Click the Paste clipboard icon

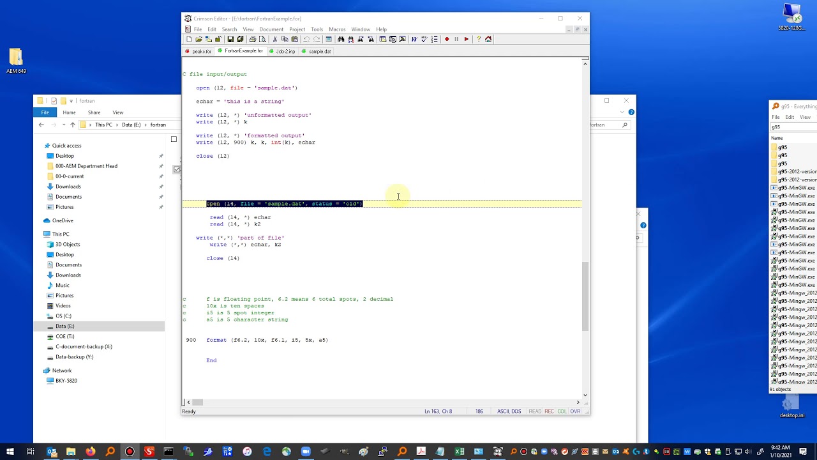pyautogui.click(x=294, y=39)
